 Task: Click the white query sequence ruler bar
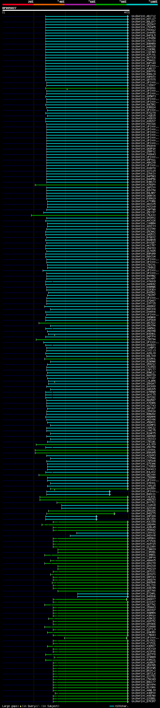point(66,10)
